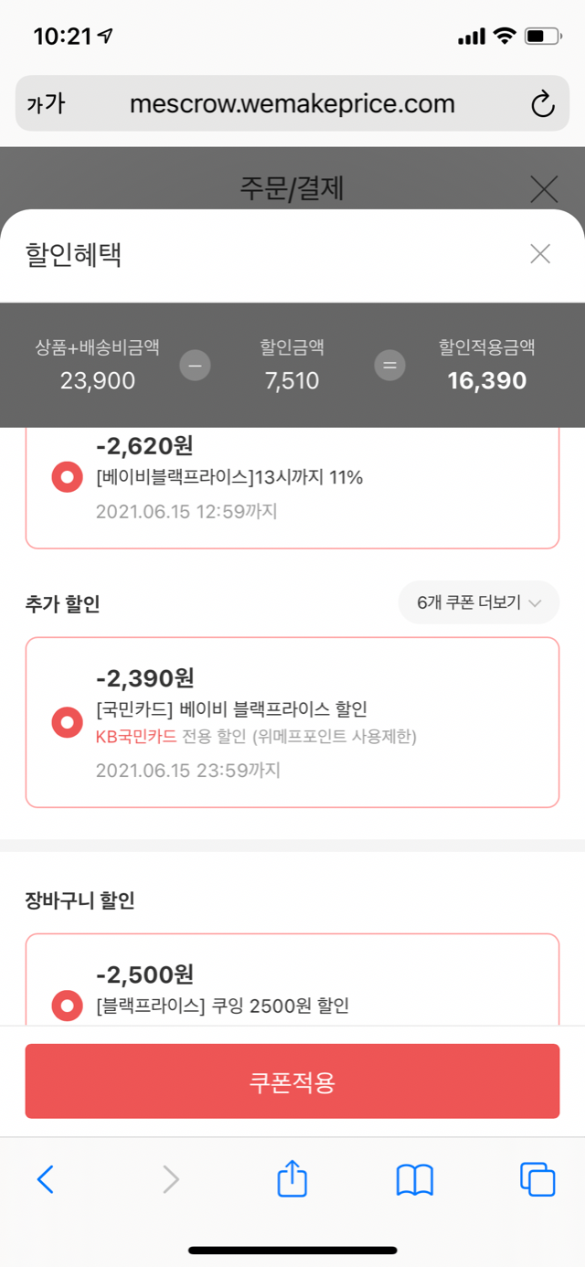Close the 할인혜택 discount panel
The width and height of the screenshot is (585, 1267).
click(x=540, y=254)
